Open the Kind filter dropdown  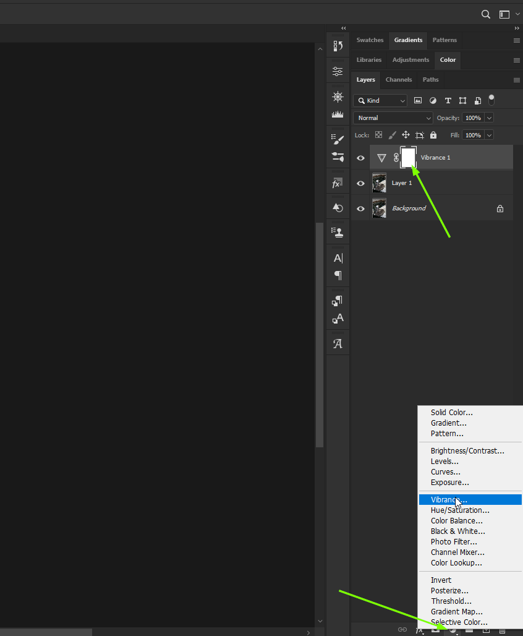[380, 100]
